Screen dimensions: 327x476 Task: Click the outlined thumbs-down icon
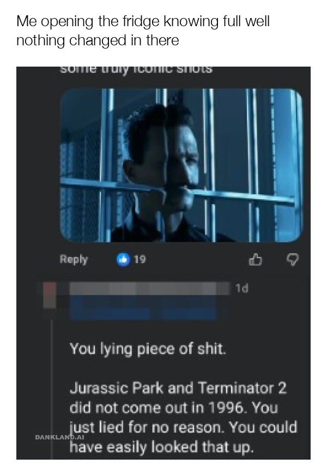pos(293,259)
